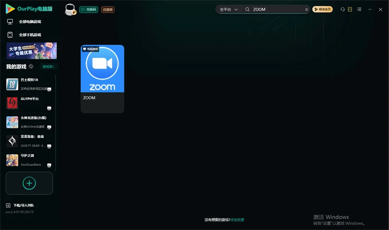The image size is (389, 230).
Task: Click the SoulGuardians game thumbnail icon
Action: 12,160
